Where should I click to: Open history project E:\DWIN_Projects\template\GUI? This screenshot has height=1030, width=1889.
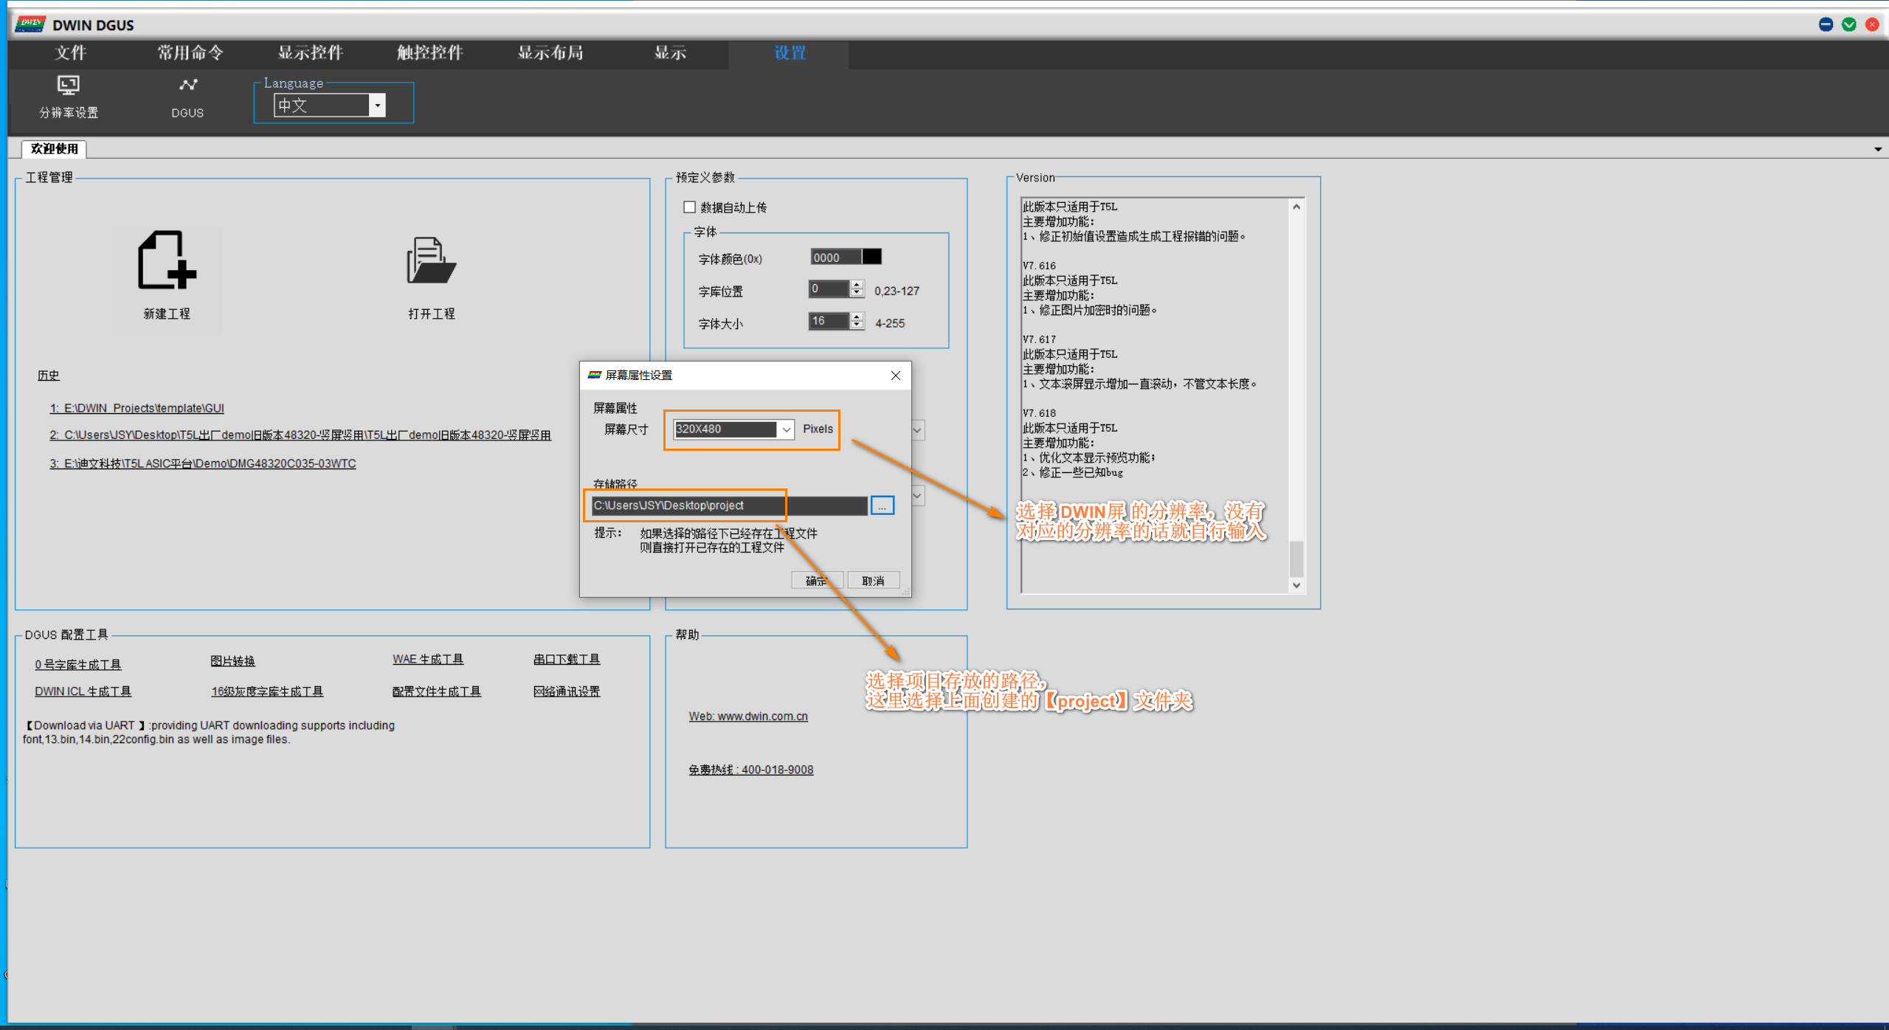click(x=137, y=409)
